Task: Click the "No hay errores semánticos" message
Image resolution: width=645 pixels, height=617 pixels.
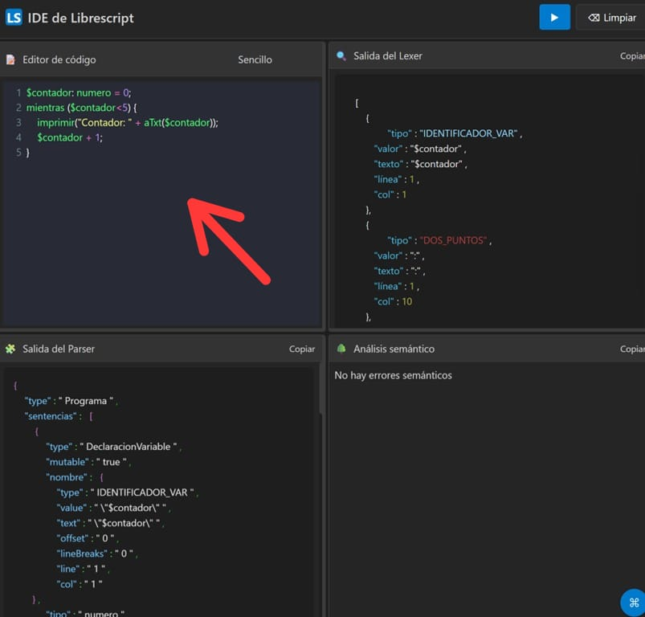Action: pos(393,375)
